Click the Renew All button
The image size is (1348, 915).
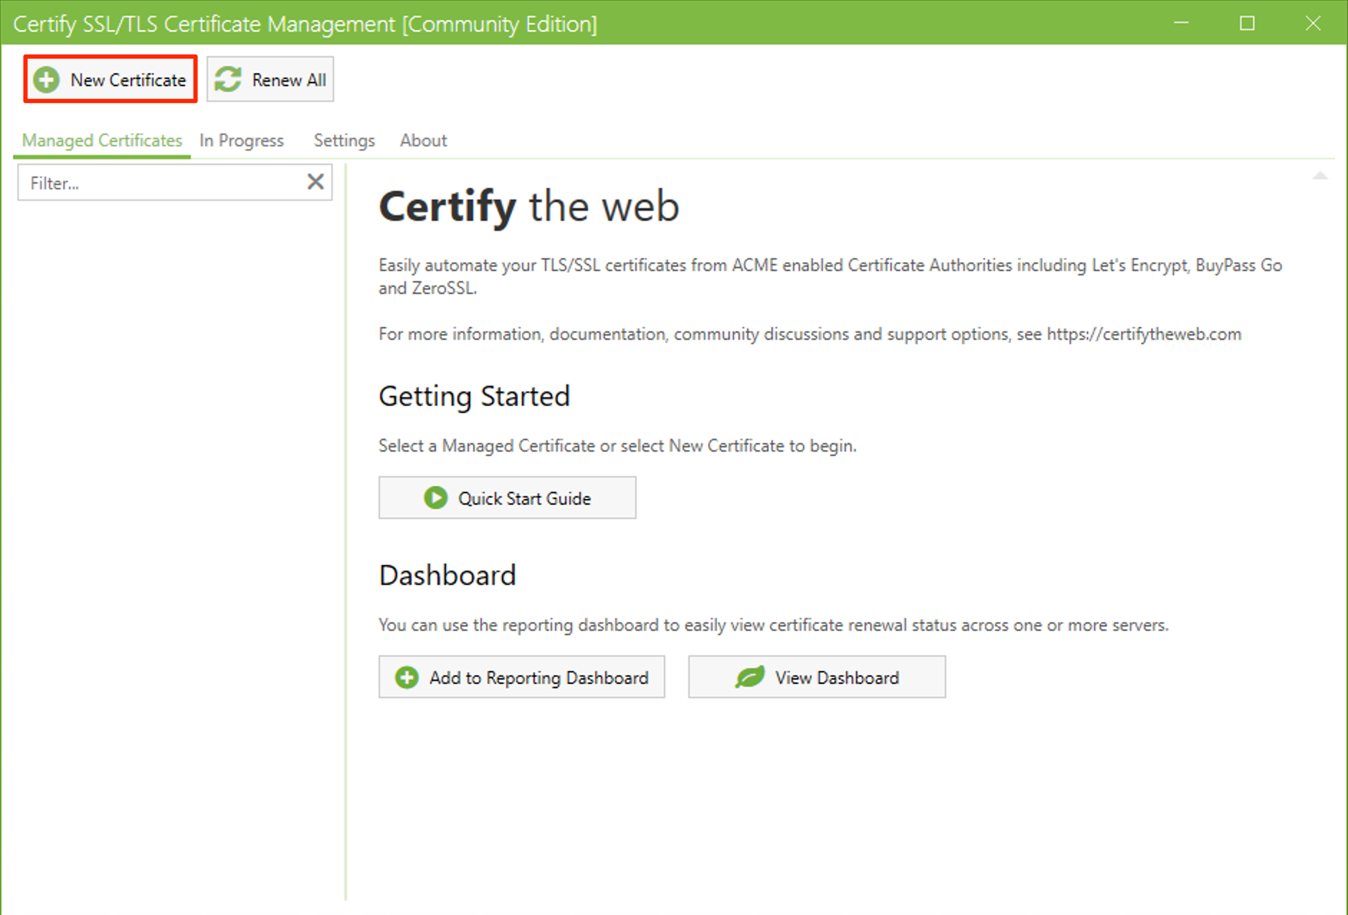coord(270,79)
